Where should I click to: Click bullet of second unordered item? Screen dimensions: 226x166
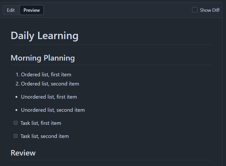17,110
